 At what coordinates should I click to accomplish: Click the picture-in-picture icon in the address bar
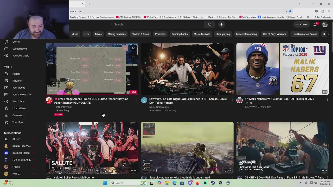[x=285, y=11]
